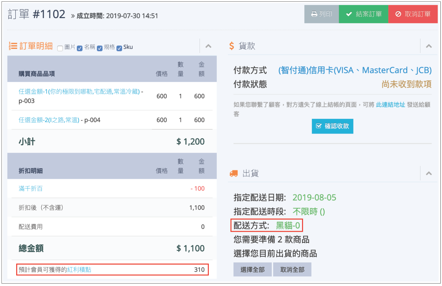Click the subtotal $ 1,200
The width and height of the screenshot is (442, 286).
click(x=190, y=142)
